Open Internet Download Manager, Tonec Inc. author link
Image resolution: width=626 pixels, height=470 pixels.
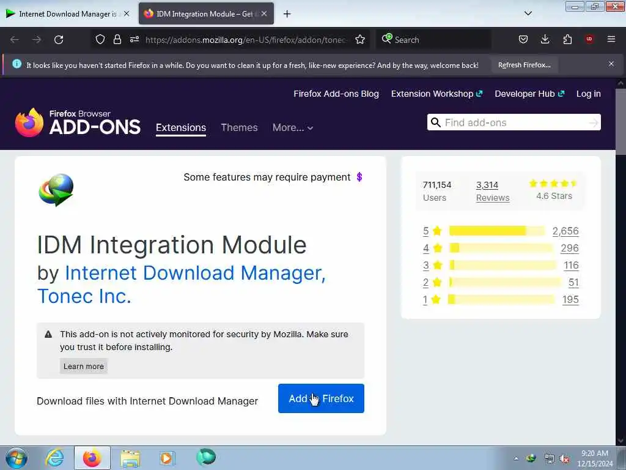pyautogui.click(x=182, y=285)
